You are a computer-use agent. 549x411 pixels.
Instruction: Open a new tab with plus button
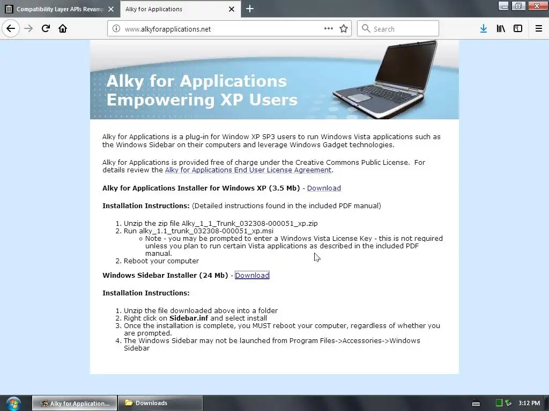click(x=250, y=9)
